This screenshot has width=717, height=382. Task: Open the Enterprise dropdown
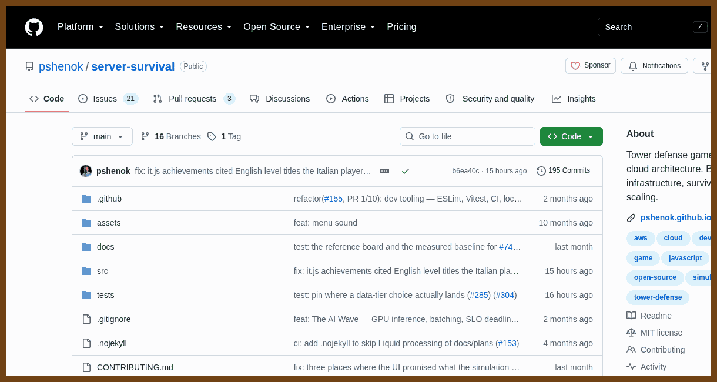[349, 27]
